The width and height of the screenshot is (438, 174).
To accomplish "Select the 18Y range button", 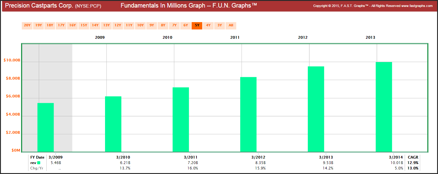I will point(50,25).
